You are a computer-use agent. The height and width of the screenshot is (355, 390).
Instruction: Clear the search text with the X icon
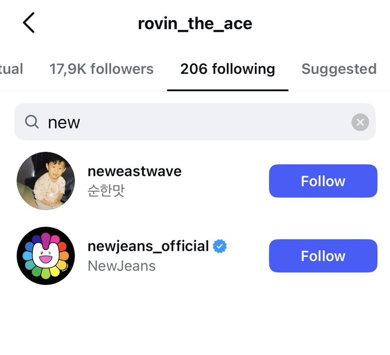click(x=360, y=122)
